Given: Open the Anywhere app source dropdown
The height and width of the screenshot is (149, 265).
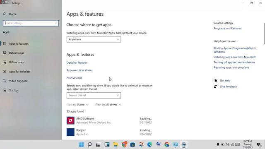Looking at the screenshot, I should click(94, 39).
